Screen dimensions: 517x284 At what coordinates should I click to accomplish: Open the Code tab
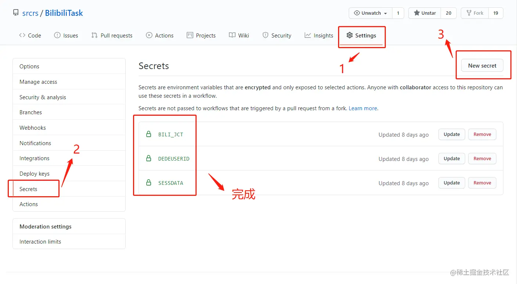[30, 35]
